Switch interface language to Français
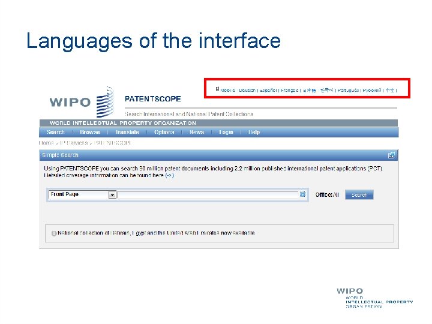 coord(290,90)
